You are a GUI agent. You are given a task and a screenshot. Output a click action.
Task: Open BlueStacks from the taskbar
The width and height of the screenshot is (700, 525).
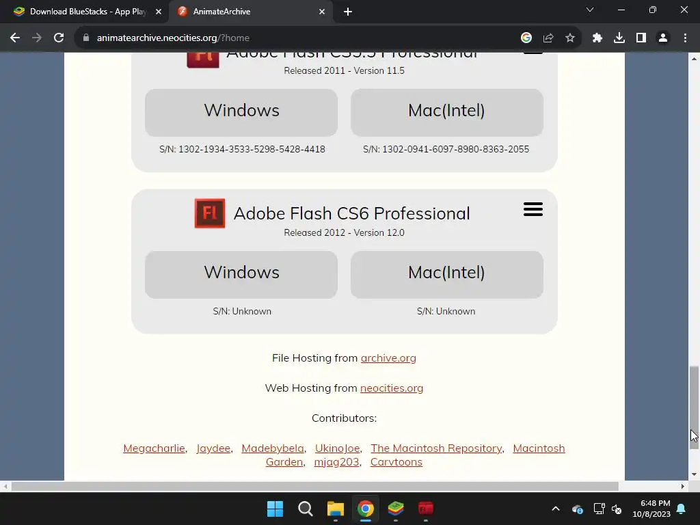point(396,509)
